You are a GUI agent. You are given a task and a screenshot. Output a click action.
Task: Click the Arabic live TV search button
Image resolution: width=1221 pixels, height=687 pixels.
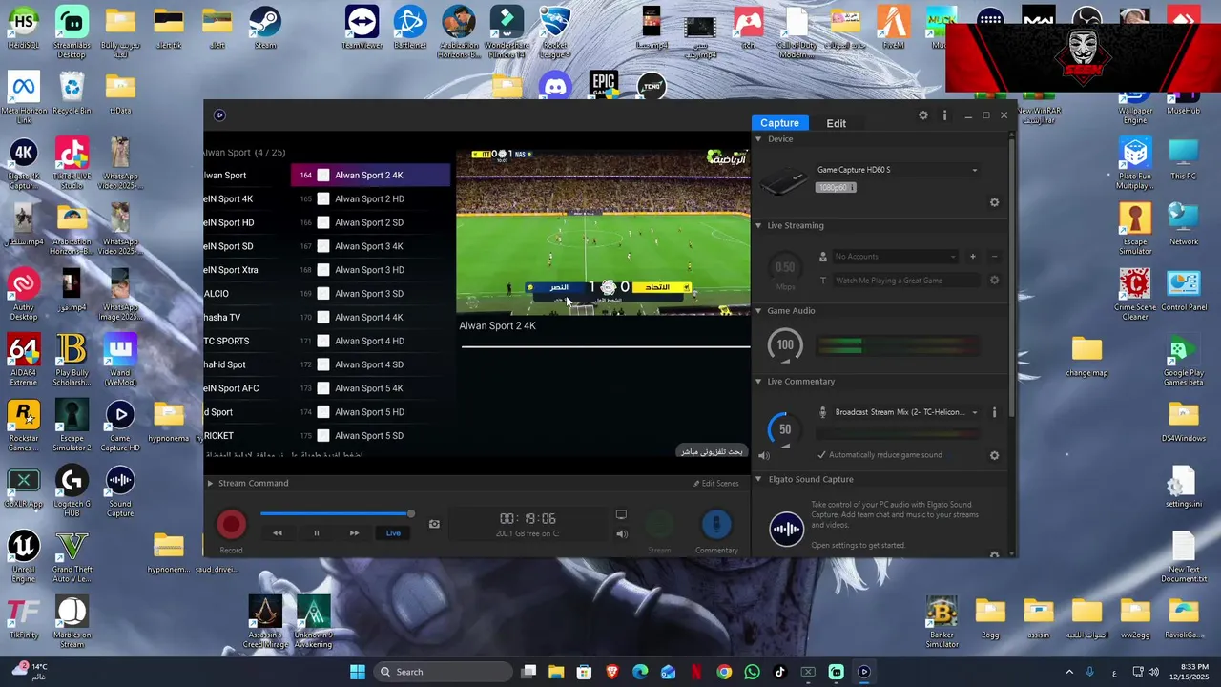pos(712,451)
